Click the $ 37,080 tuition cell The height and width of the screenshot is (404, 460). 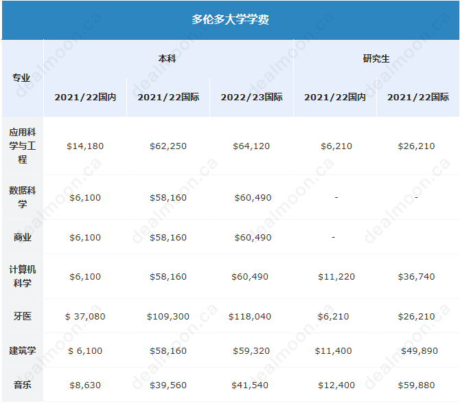pos(85,317)
